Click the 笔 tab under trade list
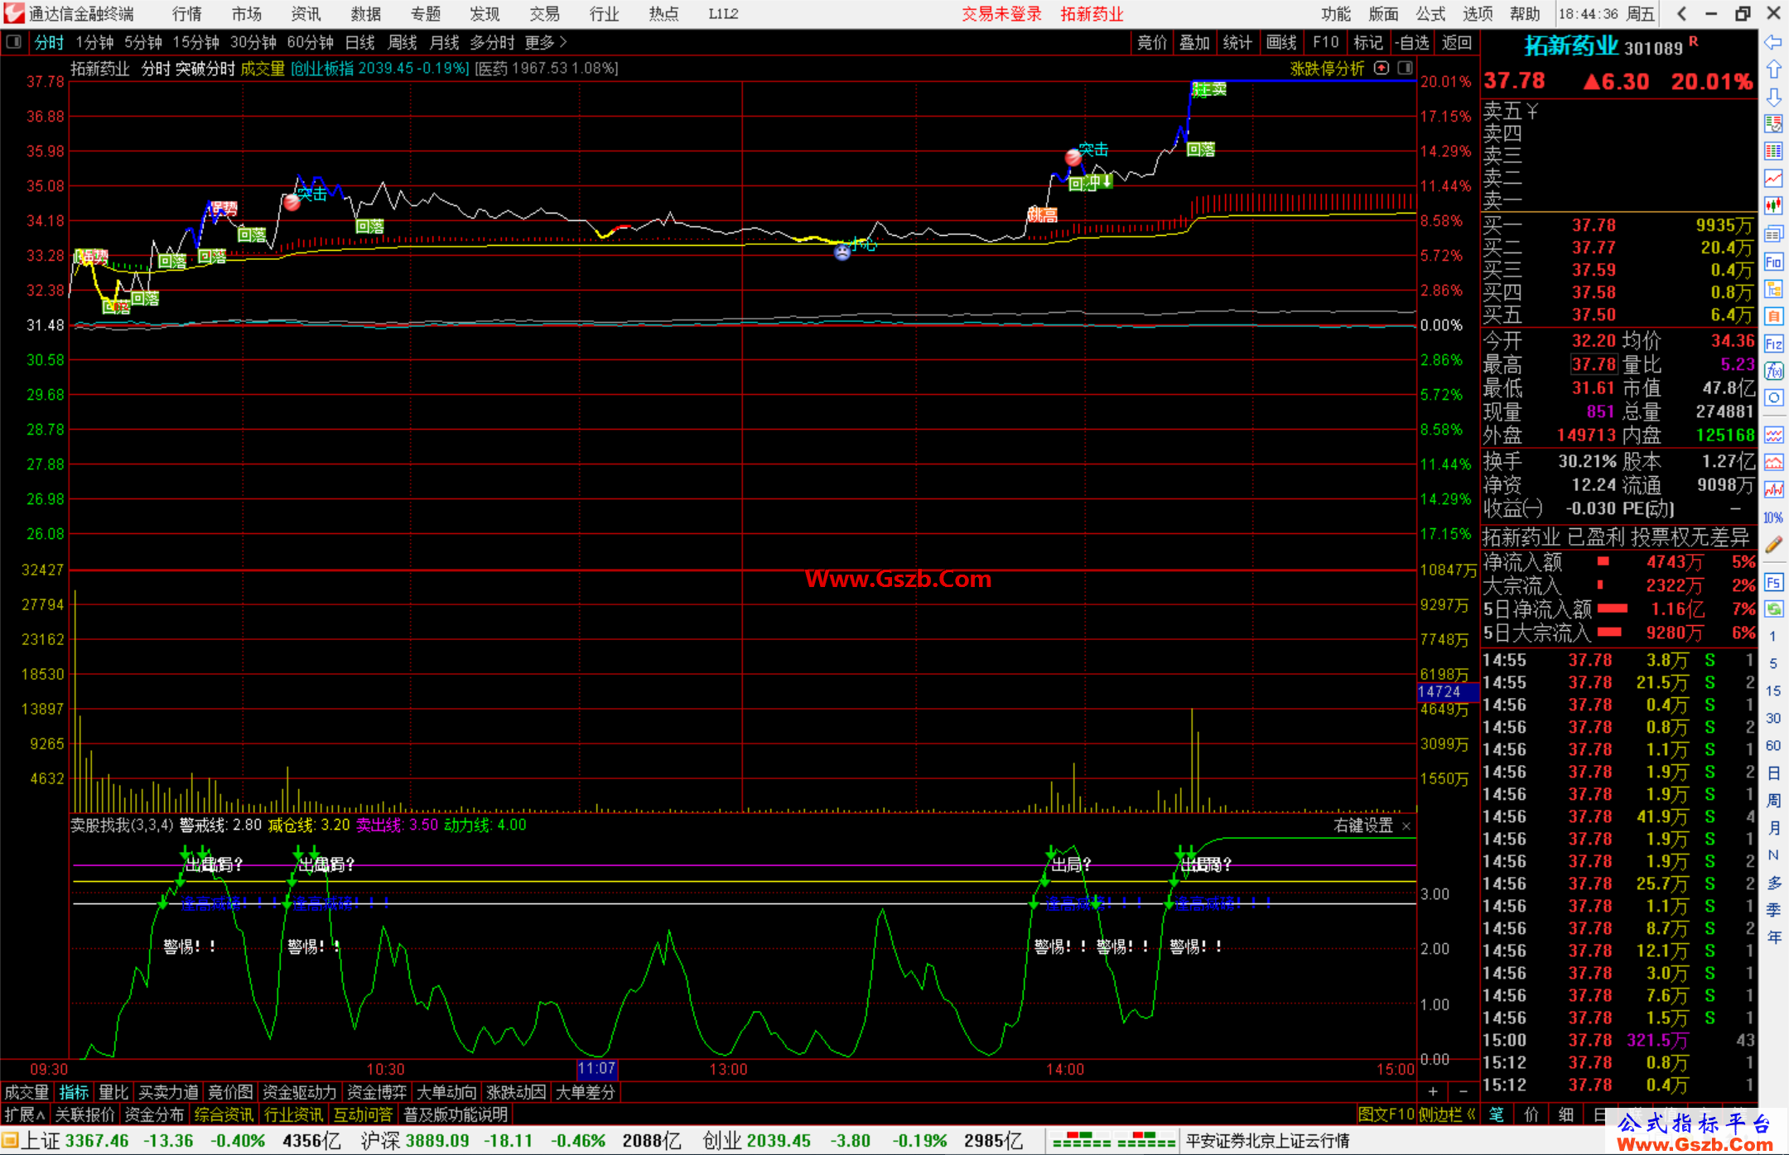 (1497, 1114)
